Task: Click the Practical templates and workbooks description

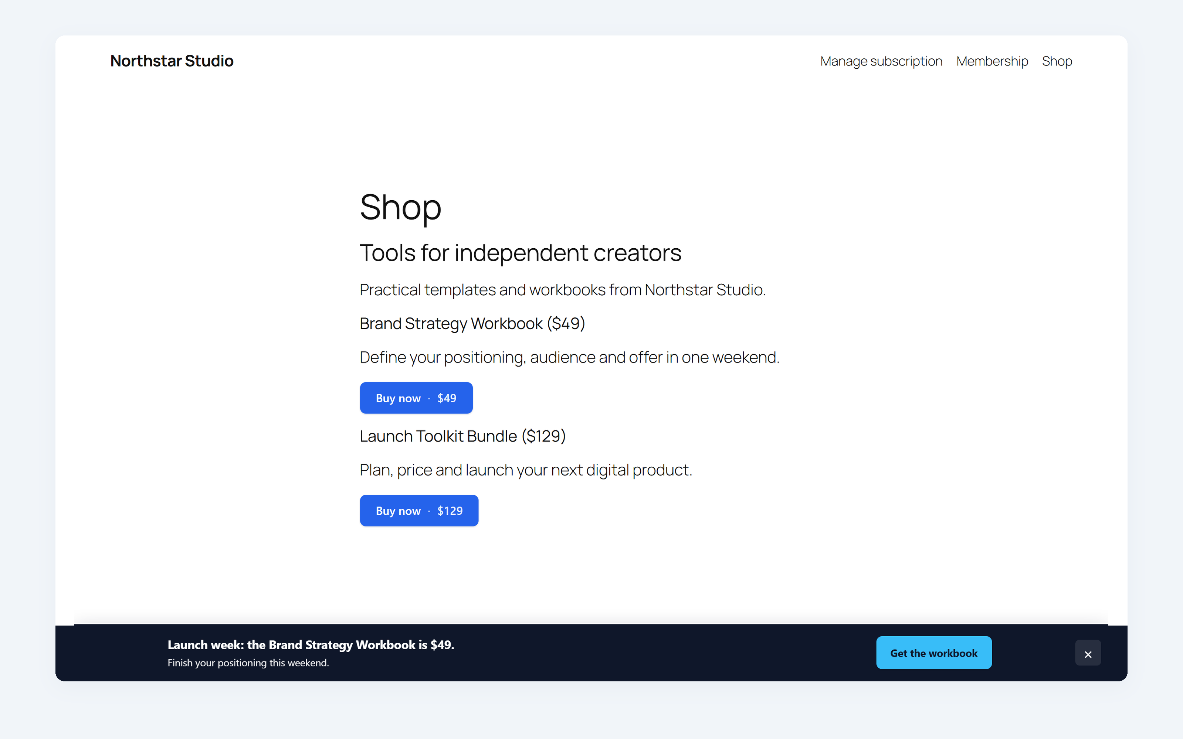Action: coord(563,290)
